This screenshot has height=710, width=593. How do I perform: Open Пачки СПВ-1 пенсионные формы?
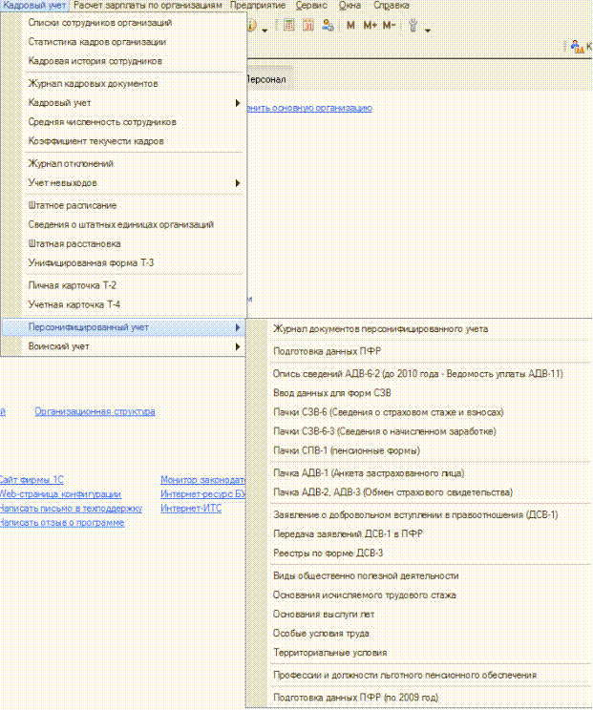419,450
